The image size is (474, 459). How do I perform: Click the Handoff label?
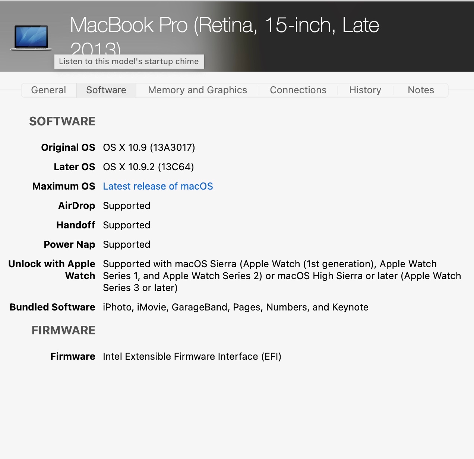[76, 225]
